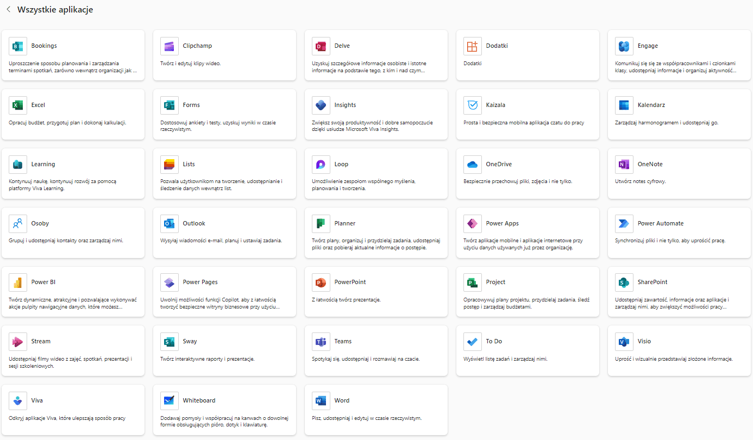This screenshot has width=753, height=440.
Task: Click the Clipchamp icon
Action: pyautogui.click(x=170, y=46)
